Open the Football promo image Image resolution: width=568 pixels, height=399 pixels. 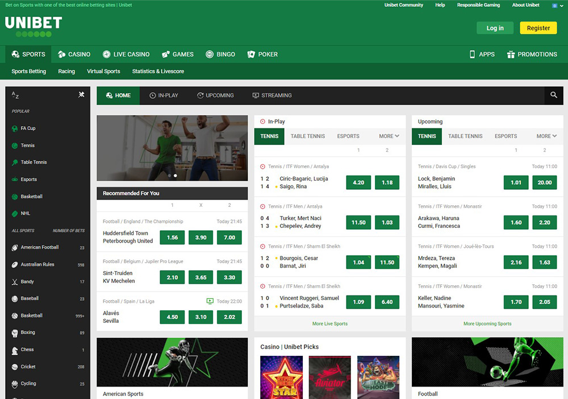click(x=487, y=362)
